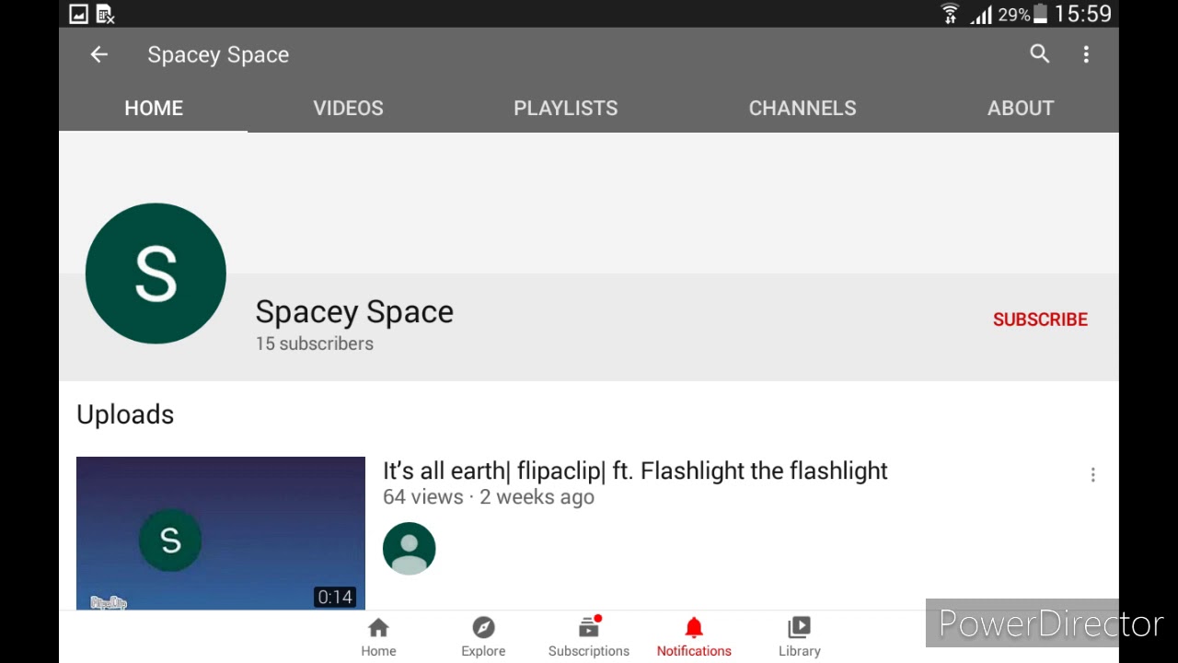
Task: Tap the uploader avatar below video title
Action: pos(409,549)
